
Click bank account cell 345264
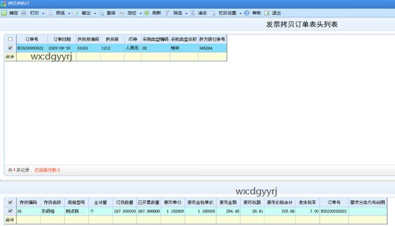(x=213, y=48)
